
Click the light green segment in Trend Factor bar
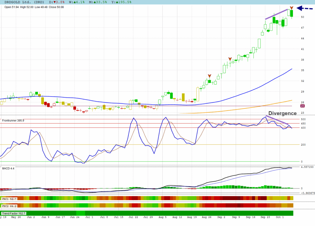point(81,213)
